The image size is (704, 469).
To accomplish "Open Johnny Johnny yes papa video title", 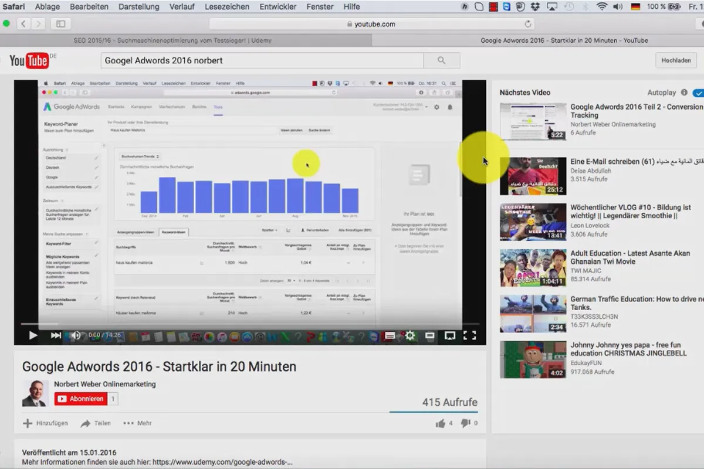I will (628, 349).
